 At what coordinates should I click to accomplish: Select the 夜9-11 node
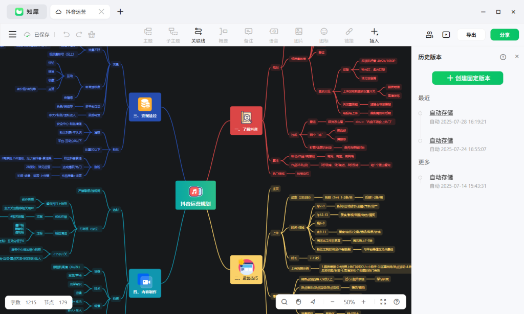point(321,232)
